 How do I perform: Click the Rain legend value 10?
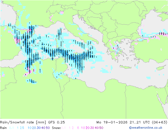[x=30, y=128]
